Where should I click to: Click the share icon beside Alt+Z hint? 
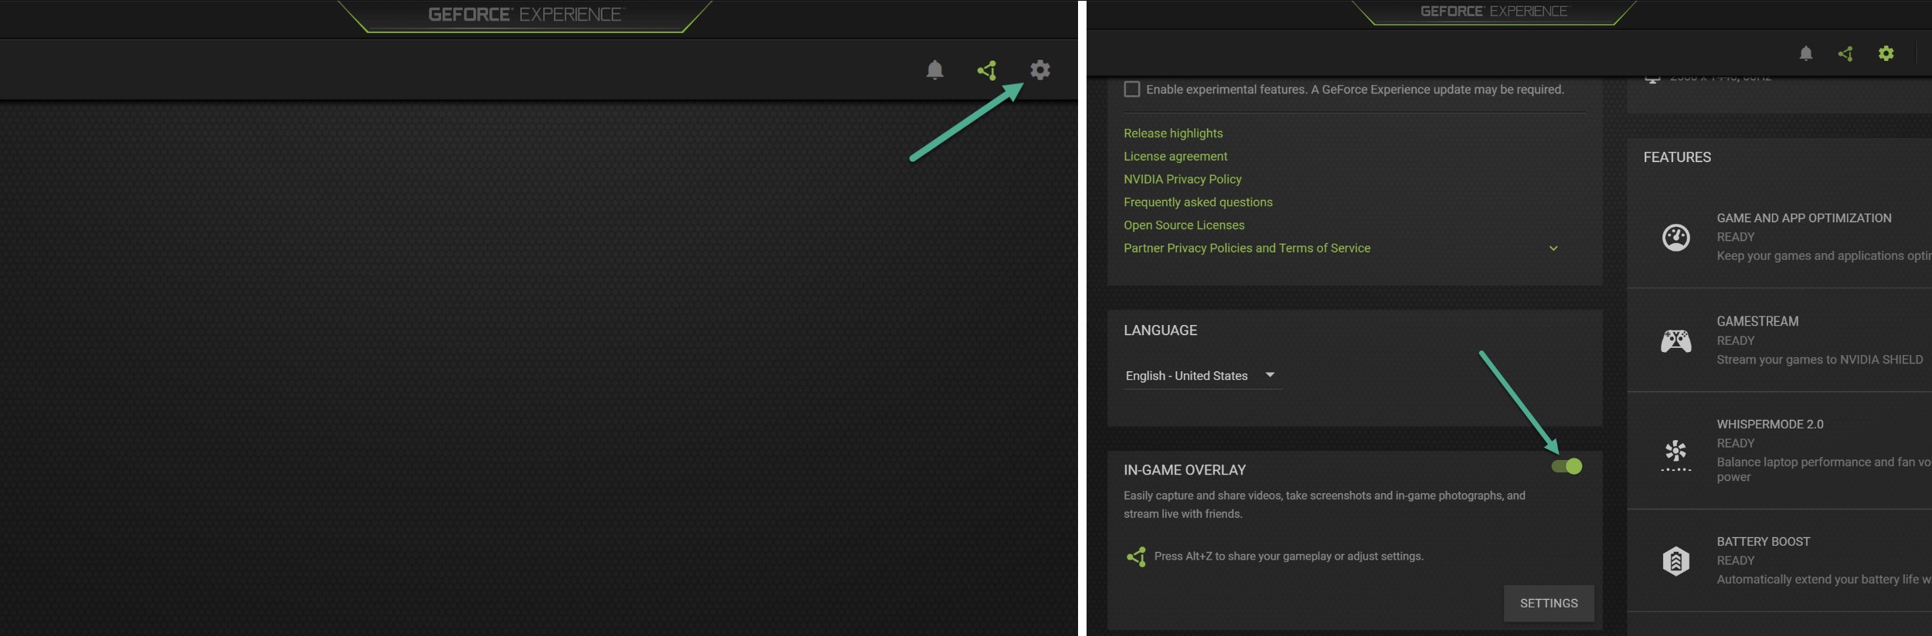point(1136,556)
